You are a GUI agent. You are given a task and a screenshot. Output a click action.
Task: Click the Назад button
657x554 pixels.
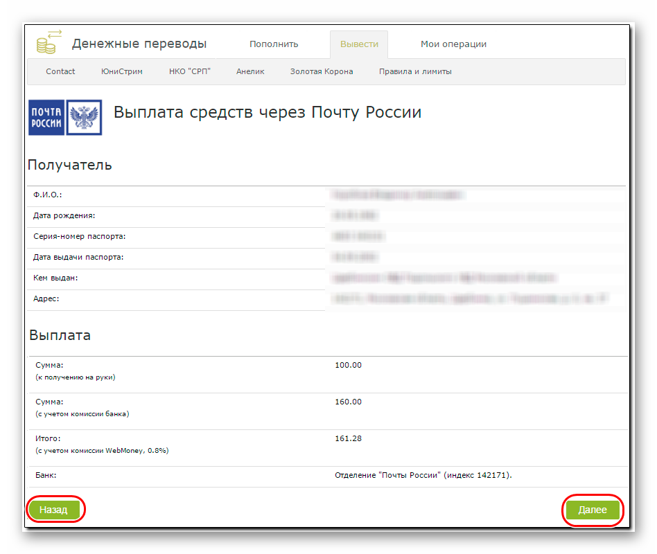[x=53, y=510]
